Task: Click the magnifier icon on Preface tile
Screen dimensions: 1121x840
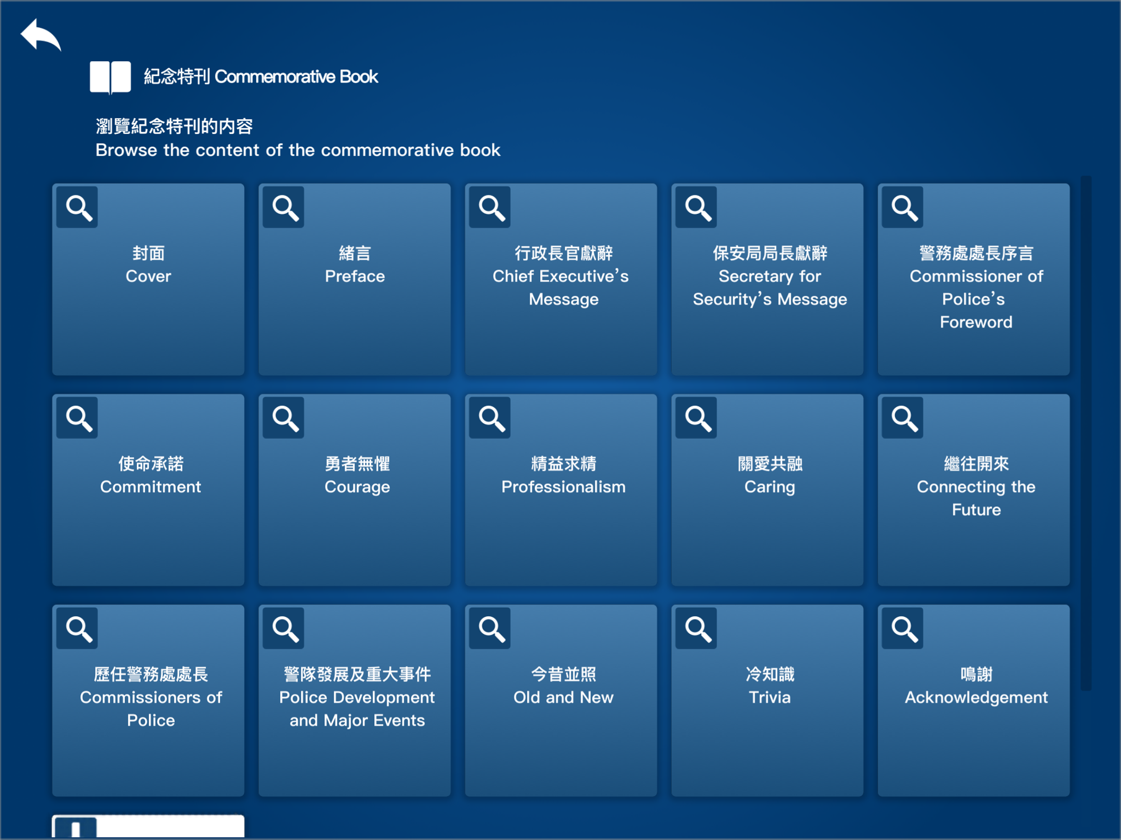Action: (x=283, y=207)
